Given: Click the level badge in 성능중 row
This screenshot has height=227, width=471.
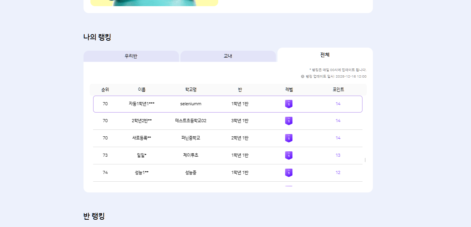Looking at the screenshot, I should tap(289, 173).
